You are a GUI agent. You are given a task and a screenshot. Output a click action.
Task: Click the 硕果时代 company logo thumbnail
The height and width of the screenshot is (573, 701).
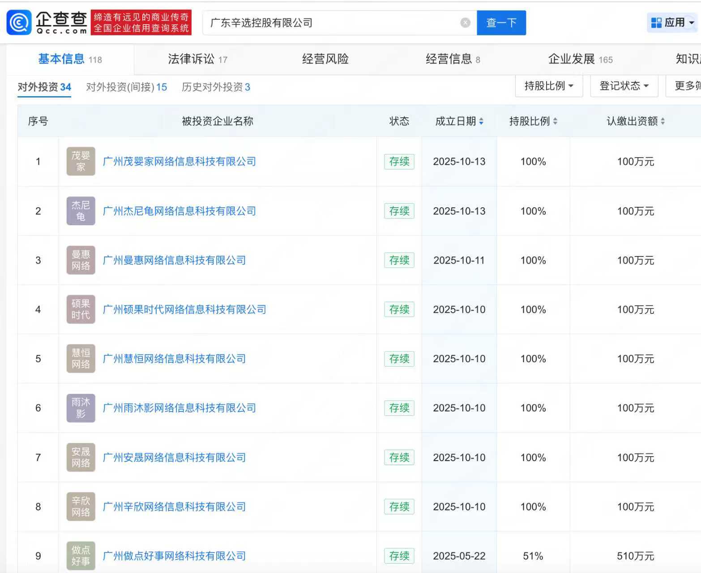[81, 309]
